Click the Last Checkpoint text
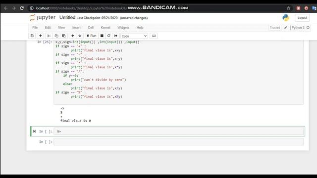This screenshot has height=178, width=317. click(x=97, y=18)
